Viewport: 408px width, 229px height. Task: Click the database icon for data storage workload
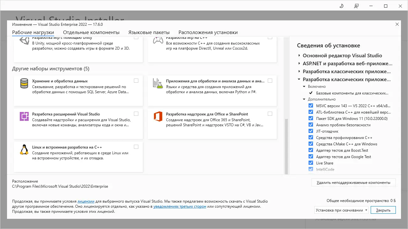24,84
